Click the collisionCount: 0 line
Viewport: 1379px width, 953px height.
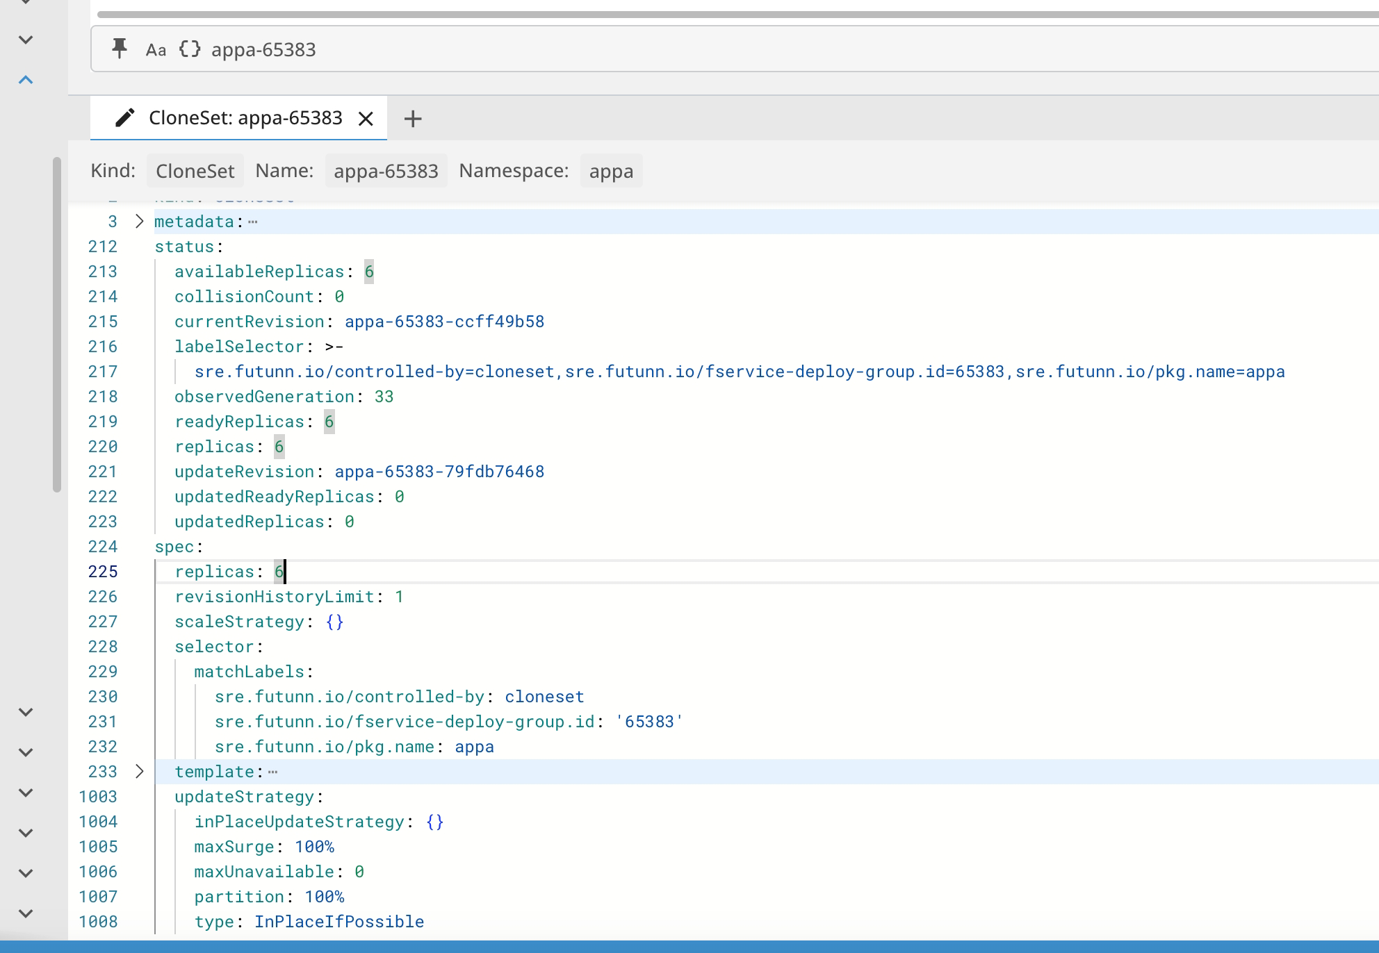point(259,297)
